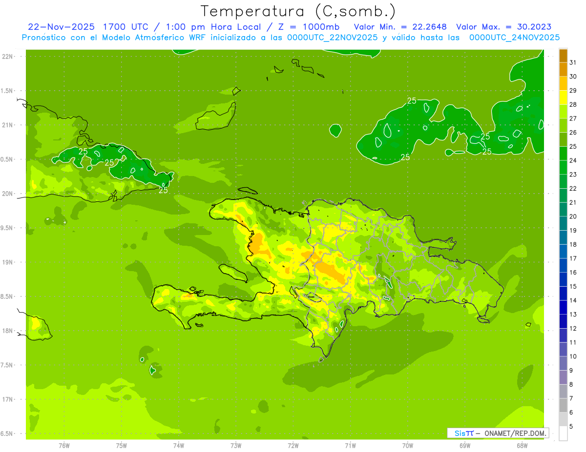Click the "75W" longitude axis label
The height and width of the screenshot is (452, 586).
pos(121,446)
